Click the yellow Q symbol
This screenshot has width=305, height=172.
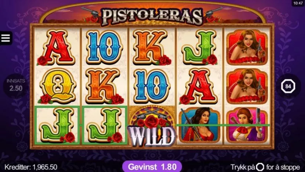click(58, 87)
